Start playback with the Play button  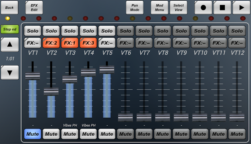pos(241,8)
